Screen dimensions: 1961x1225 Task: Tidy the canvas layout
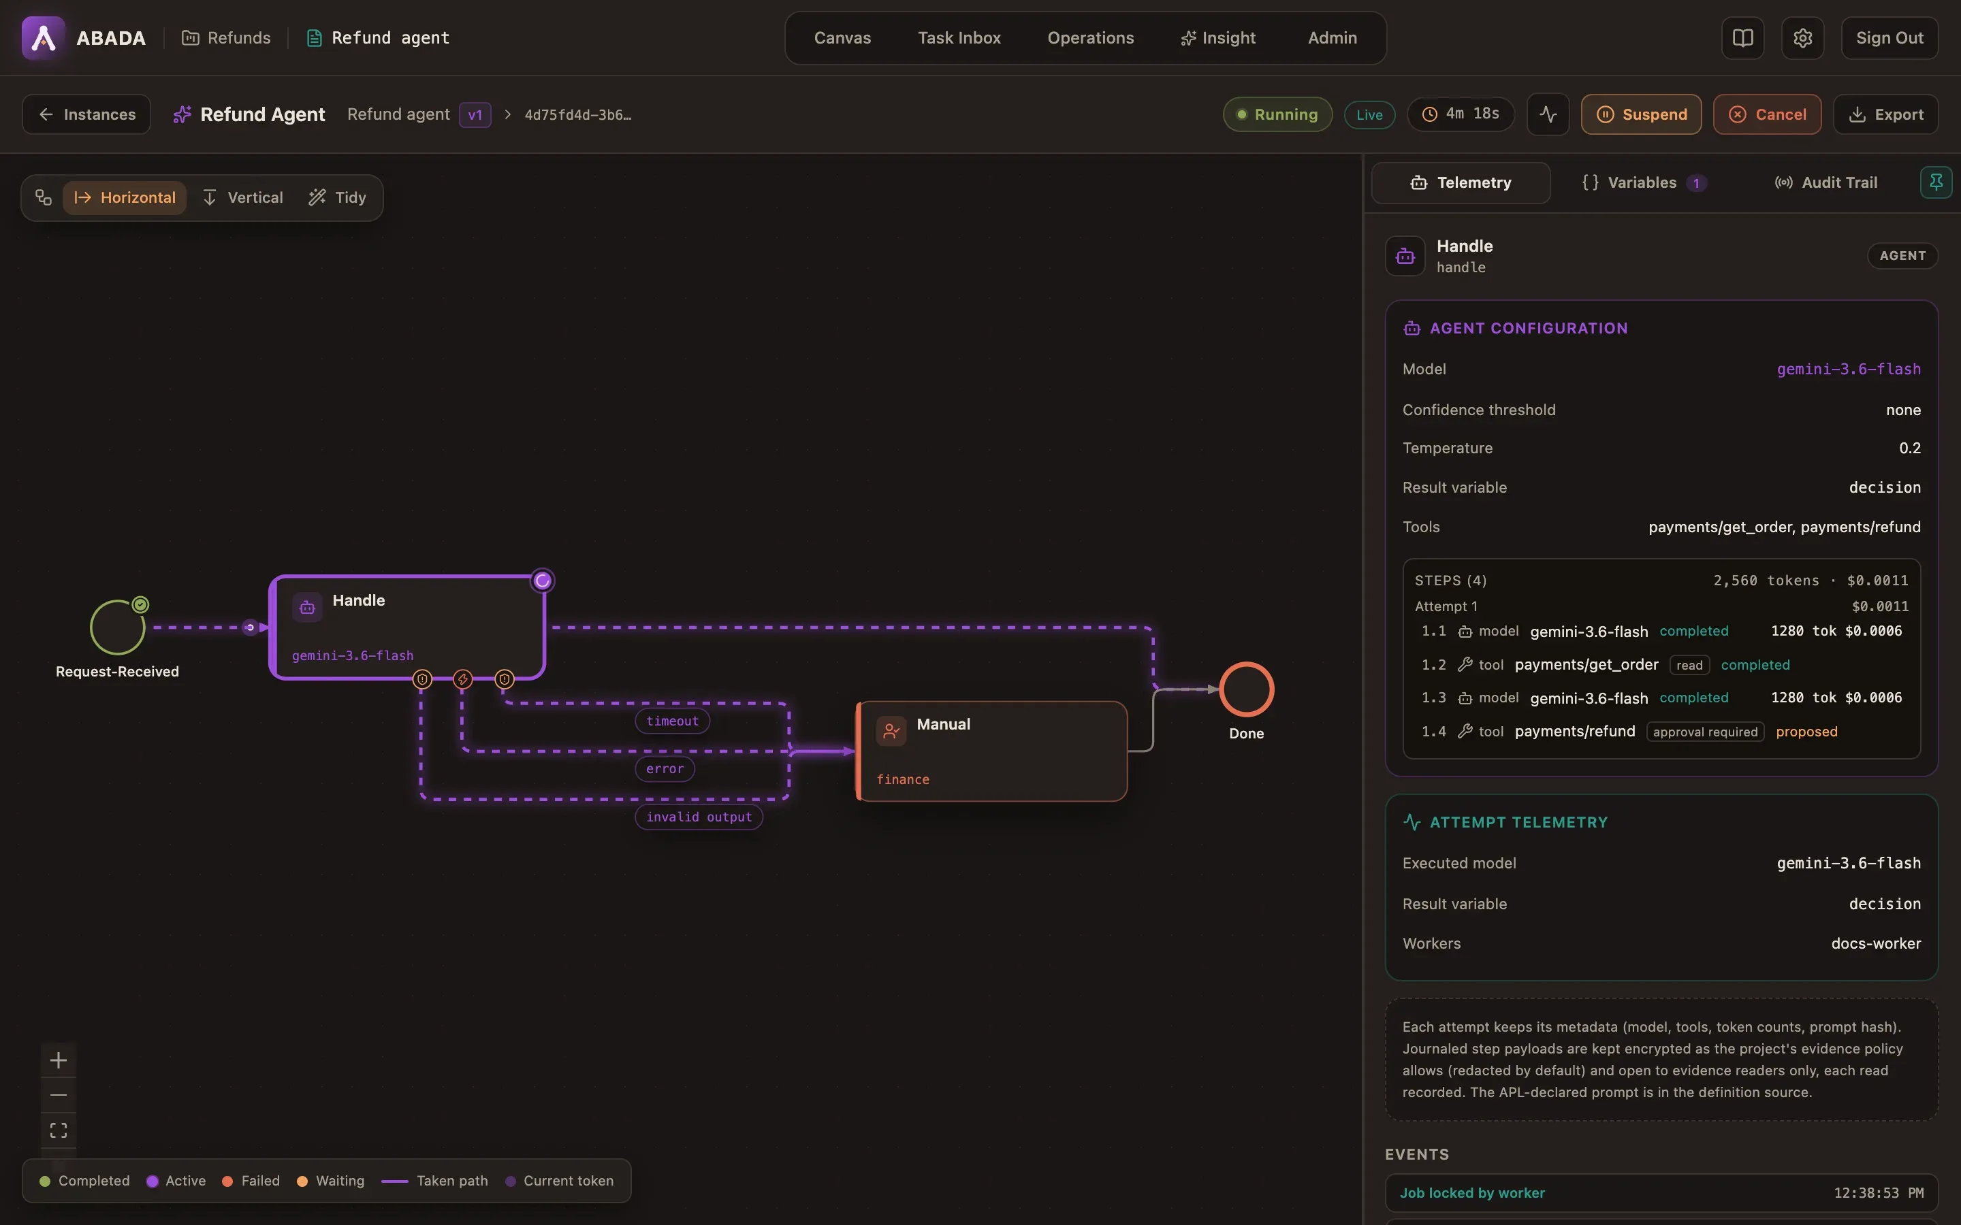click(x=338, y=197)
